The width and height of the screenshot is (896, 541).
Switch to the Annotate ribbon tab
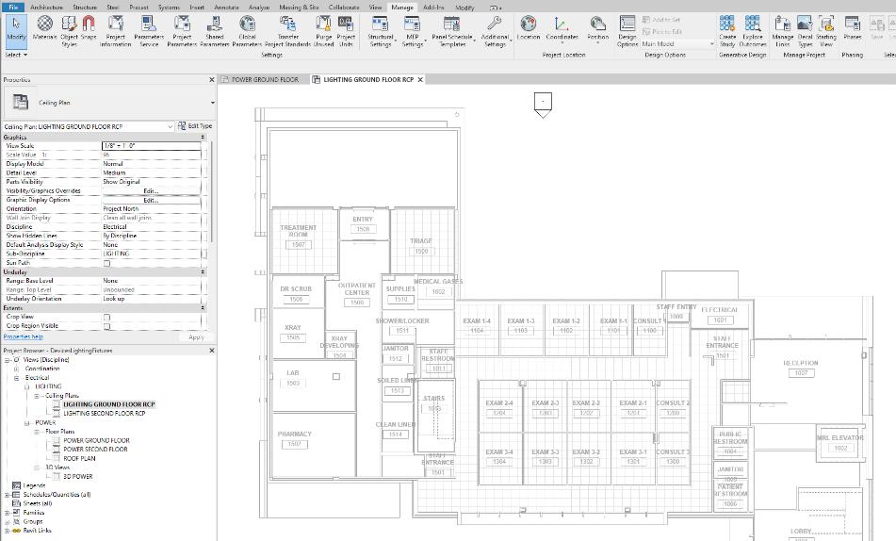[227, 7]
